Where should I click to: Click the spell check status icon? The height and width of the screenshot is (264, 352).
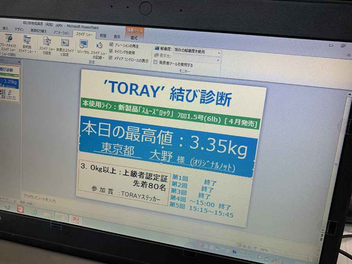(14, 201)
